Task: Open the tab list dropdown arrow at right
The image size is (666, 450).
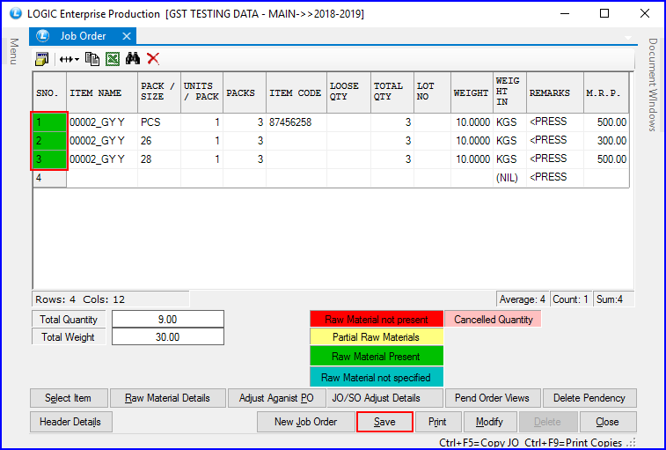Action: pyautogui.click(x=628, y=38)
